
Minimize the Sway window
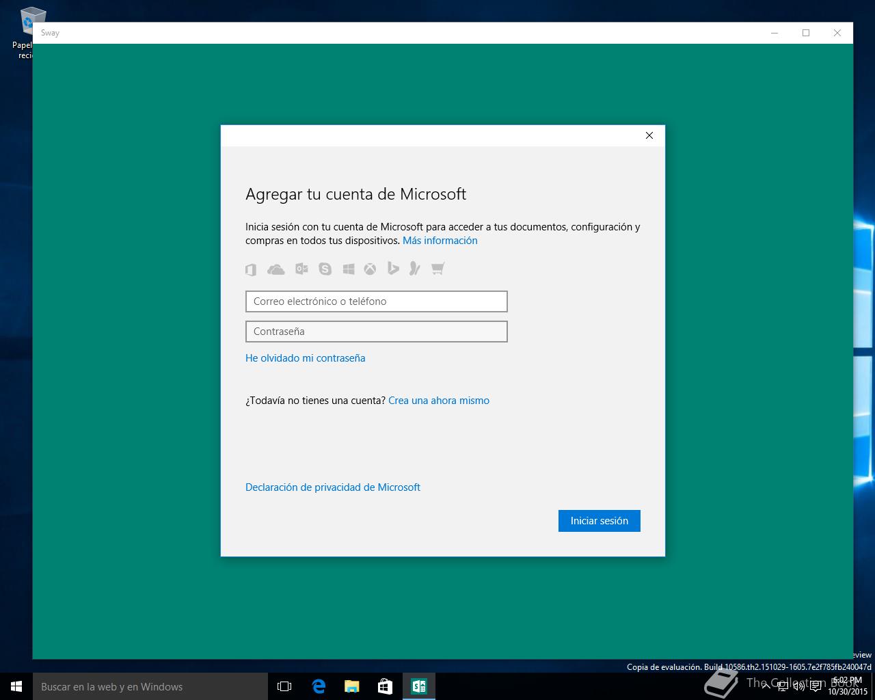(x=775, y=33)
